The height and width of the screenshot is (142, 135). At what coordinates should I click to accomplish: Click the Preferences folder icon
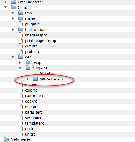tap(6, 140)
